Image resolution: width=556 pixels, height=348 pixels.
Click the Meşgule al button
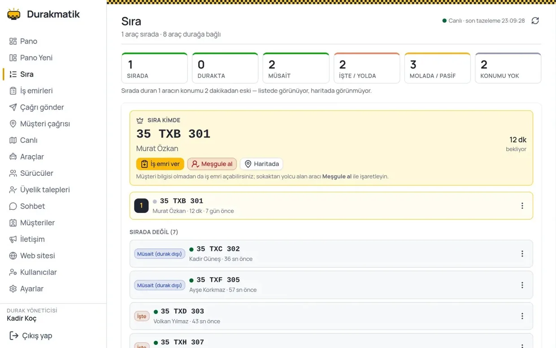pos(212,164)
